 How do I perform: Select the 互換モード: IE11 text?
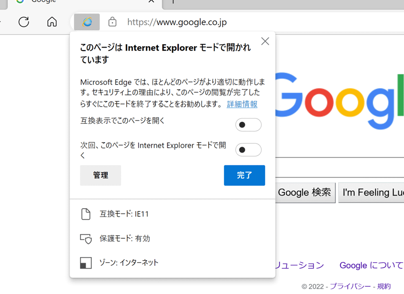[124, 214]
